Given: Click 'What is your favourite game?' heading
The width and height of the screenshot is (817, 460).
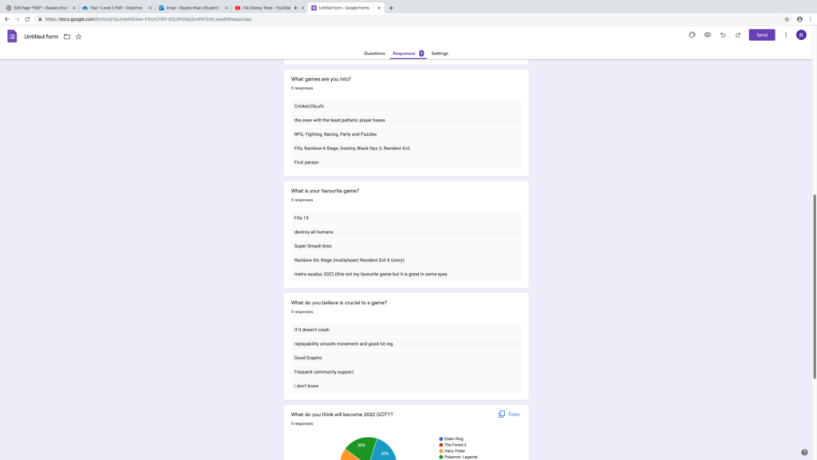Looking at the screenshot, I should click(x=326, y=191).
